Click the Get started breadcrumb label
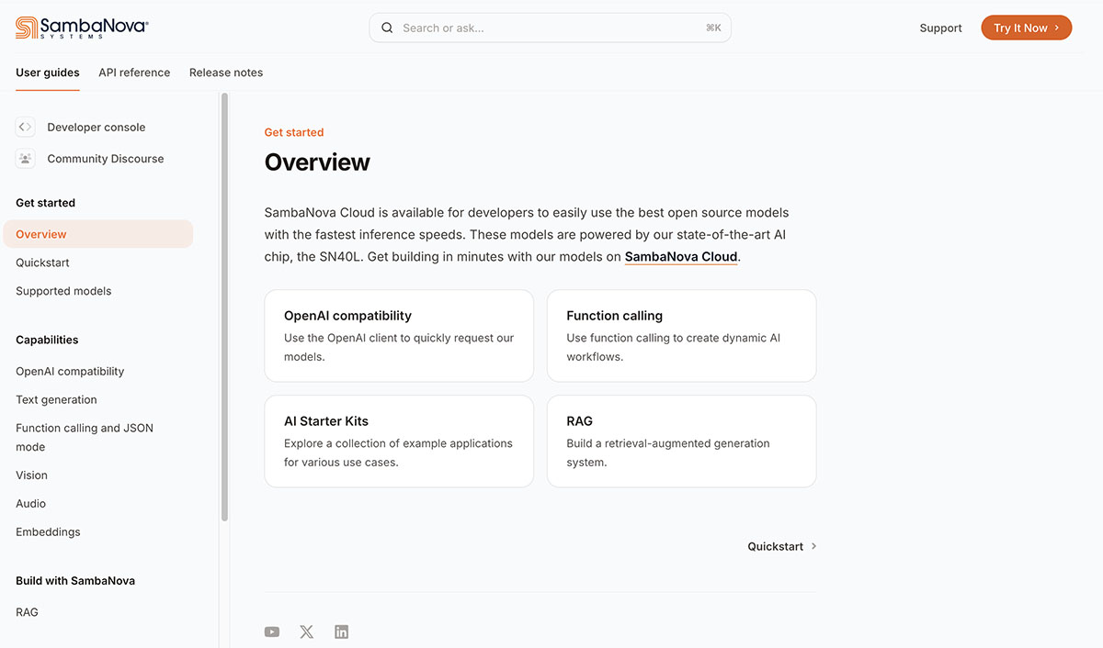Viewport: 1103px width, 648px height. point(294,132)
